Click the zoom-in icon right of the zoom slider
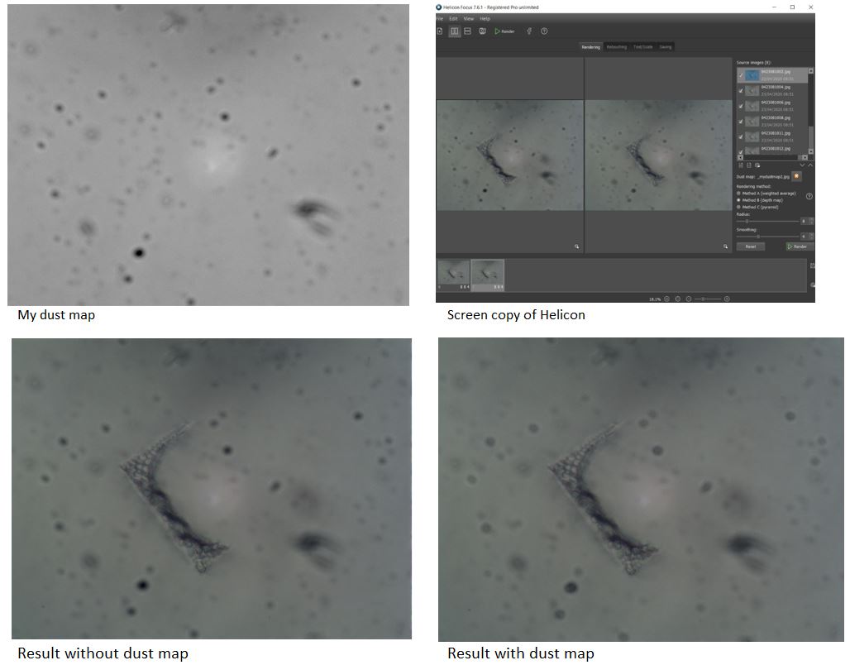The width and height of the screenshot is (850, 665). [x=727, y=299]
